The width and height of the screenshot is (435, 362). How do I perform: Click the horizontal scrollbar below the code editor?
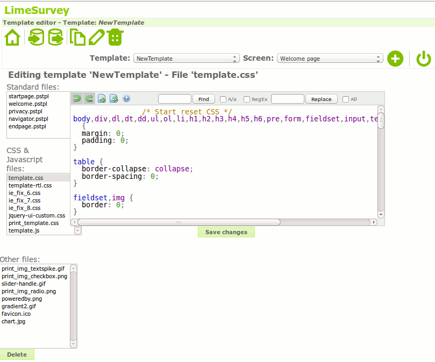coord(177,221)
